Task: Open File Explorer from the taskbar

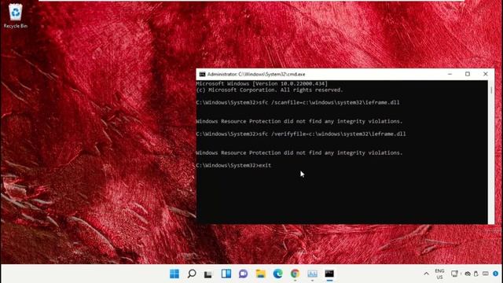Action: coord(260,274)
